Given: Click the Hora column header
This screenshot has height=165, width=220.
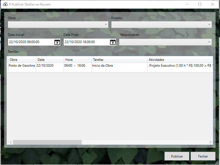Looking at the screenshot, I should click(x=78, y=60).
